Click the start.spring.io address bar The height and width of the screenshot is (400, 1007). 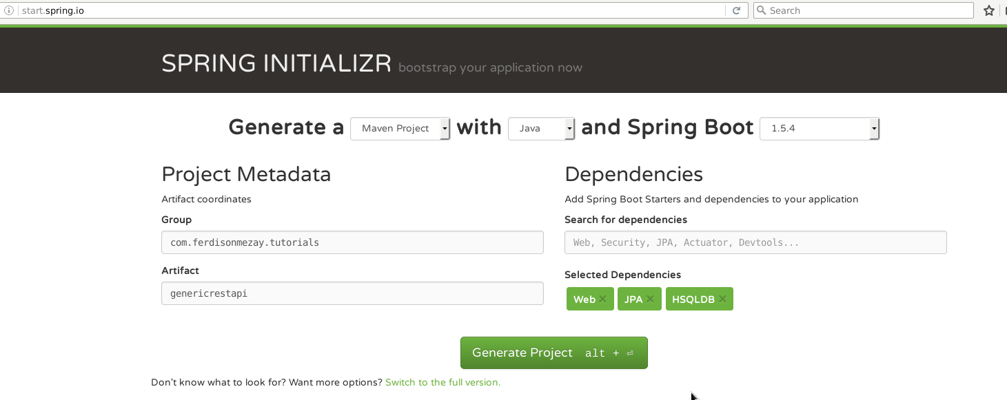pos(372,10)
